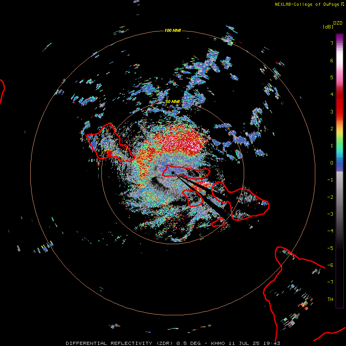Click the 0 dB tick label on scale

332,163
